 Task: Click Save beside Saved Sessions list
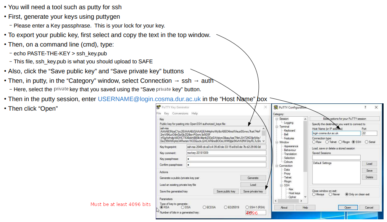tap(369, 171)
